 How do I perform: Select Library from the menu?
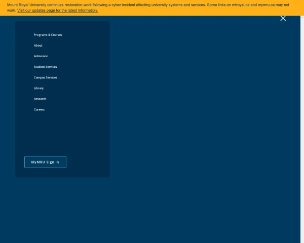coord(39,88)
